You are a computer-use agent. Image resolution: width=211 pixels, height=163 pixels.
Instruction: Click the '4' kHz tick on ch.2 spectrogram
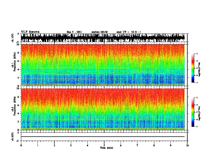(19, 113)
